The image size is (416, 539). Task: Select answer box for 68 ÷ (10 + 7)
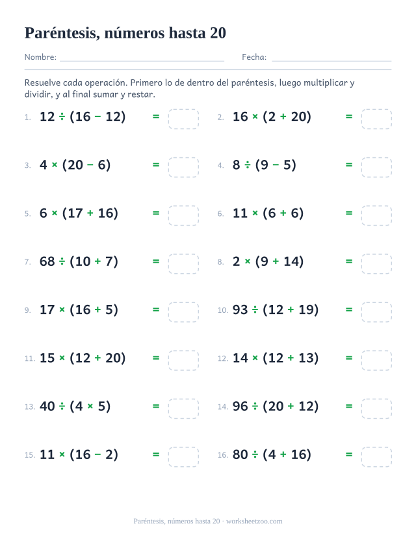183,264
